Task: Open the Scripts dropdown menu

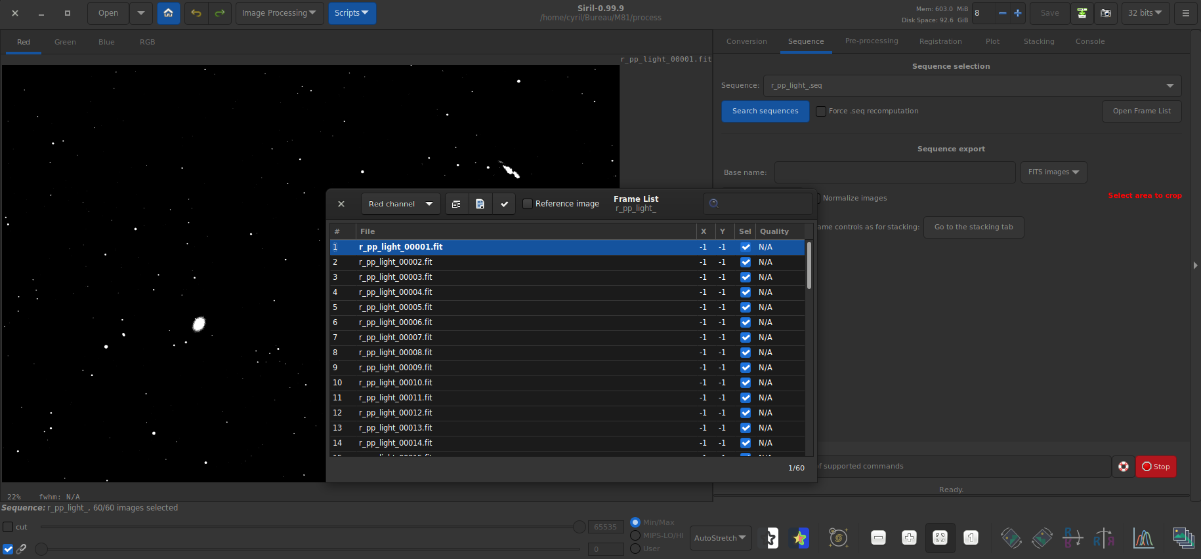Action: tap(351, 13)
